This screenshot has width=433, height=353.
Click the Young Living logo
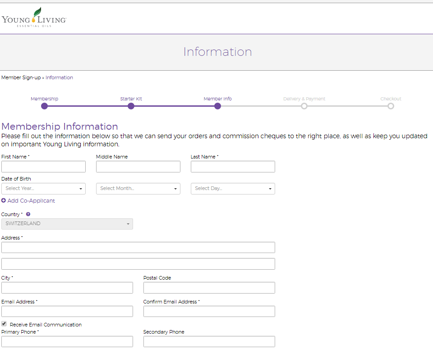pos(34,18)
